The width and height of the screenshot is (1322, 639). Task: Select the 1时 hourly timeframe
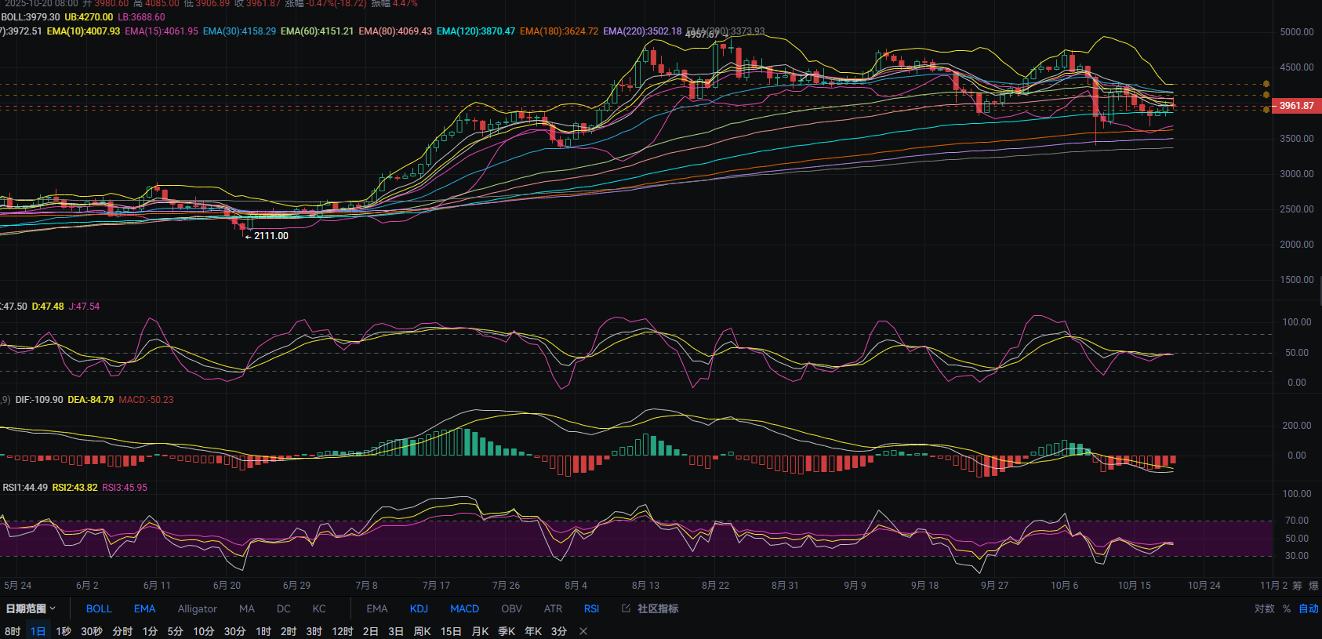[263, 631]
